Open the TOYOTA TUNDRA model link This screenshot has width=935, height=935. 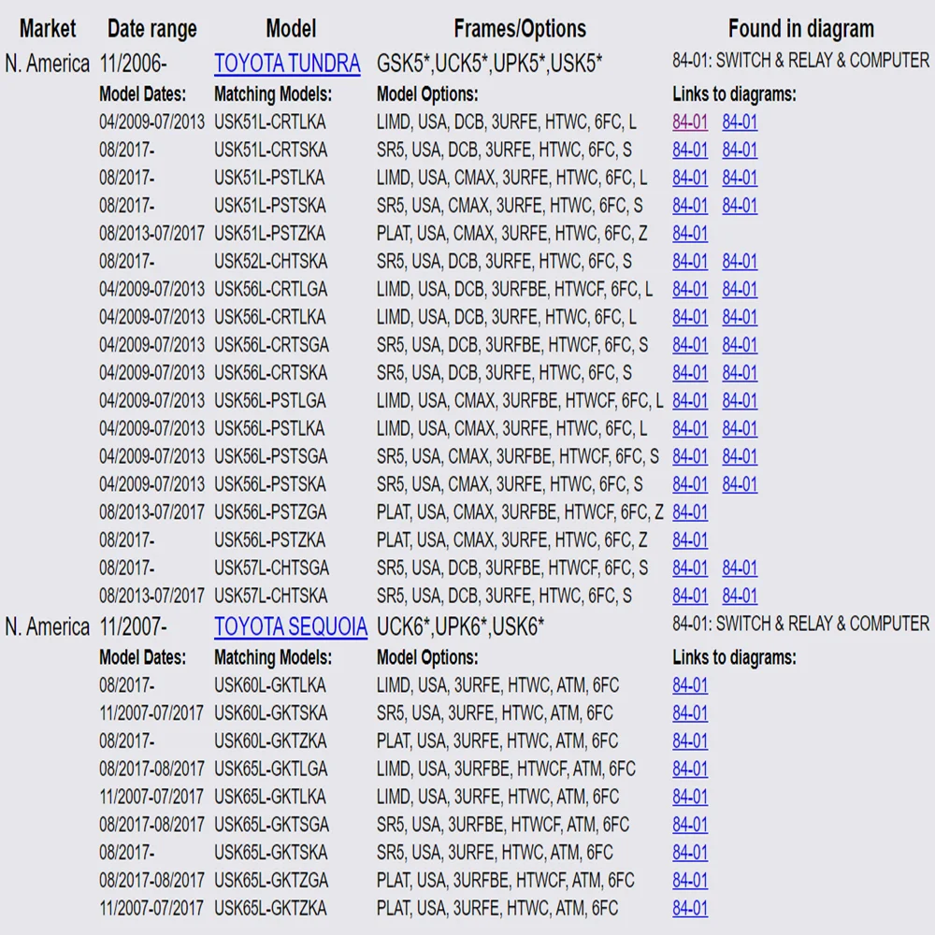tap(287, 64)
